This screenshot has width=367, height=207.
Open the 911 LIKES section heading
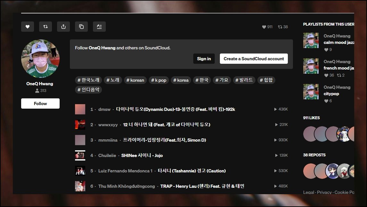311,118
